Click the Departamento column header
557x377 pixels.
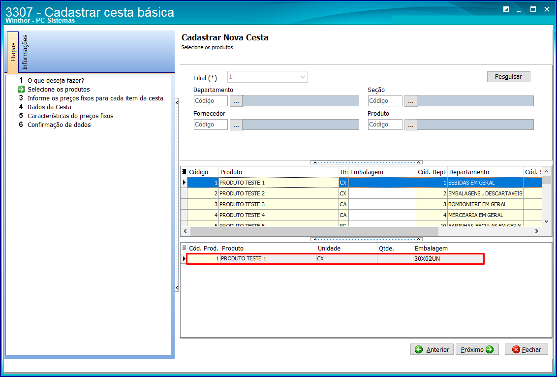[485, 172]
